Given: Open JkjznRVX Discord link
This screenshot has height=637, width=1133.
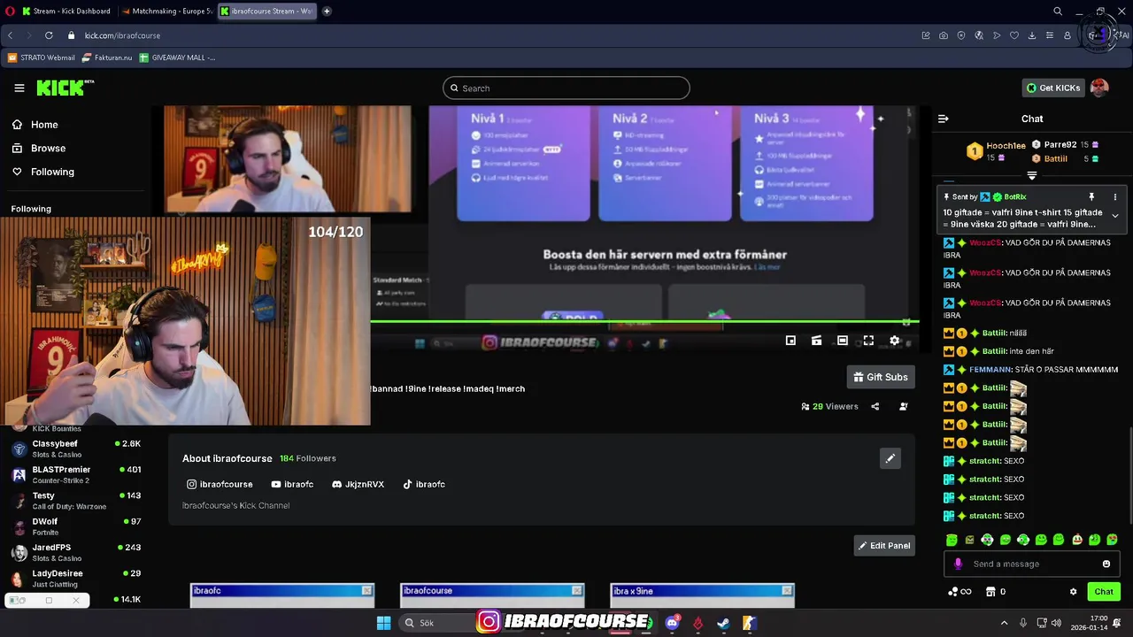Looking at the screenshot, I should coord(358,484).
